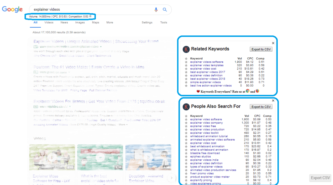
Task: Star the epipheo studios keyword
Action: 186,157
